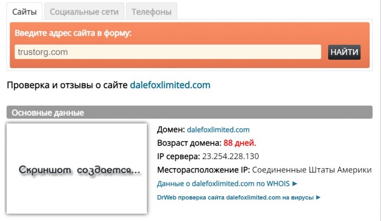Select the domain age text 88 дней.
This screenshot has width=381, height=221.
[x=240, y=143]
